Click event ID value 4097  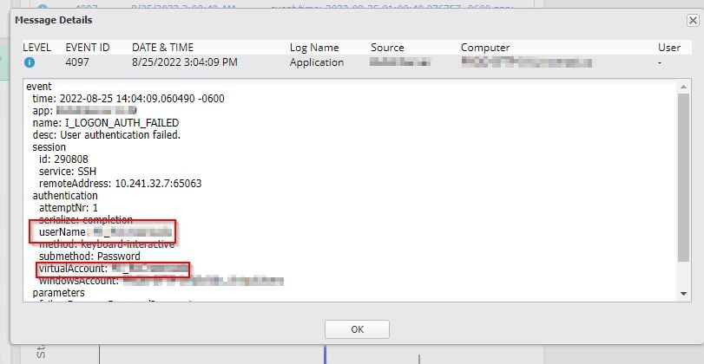[x=77, y=62]
